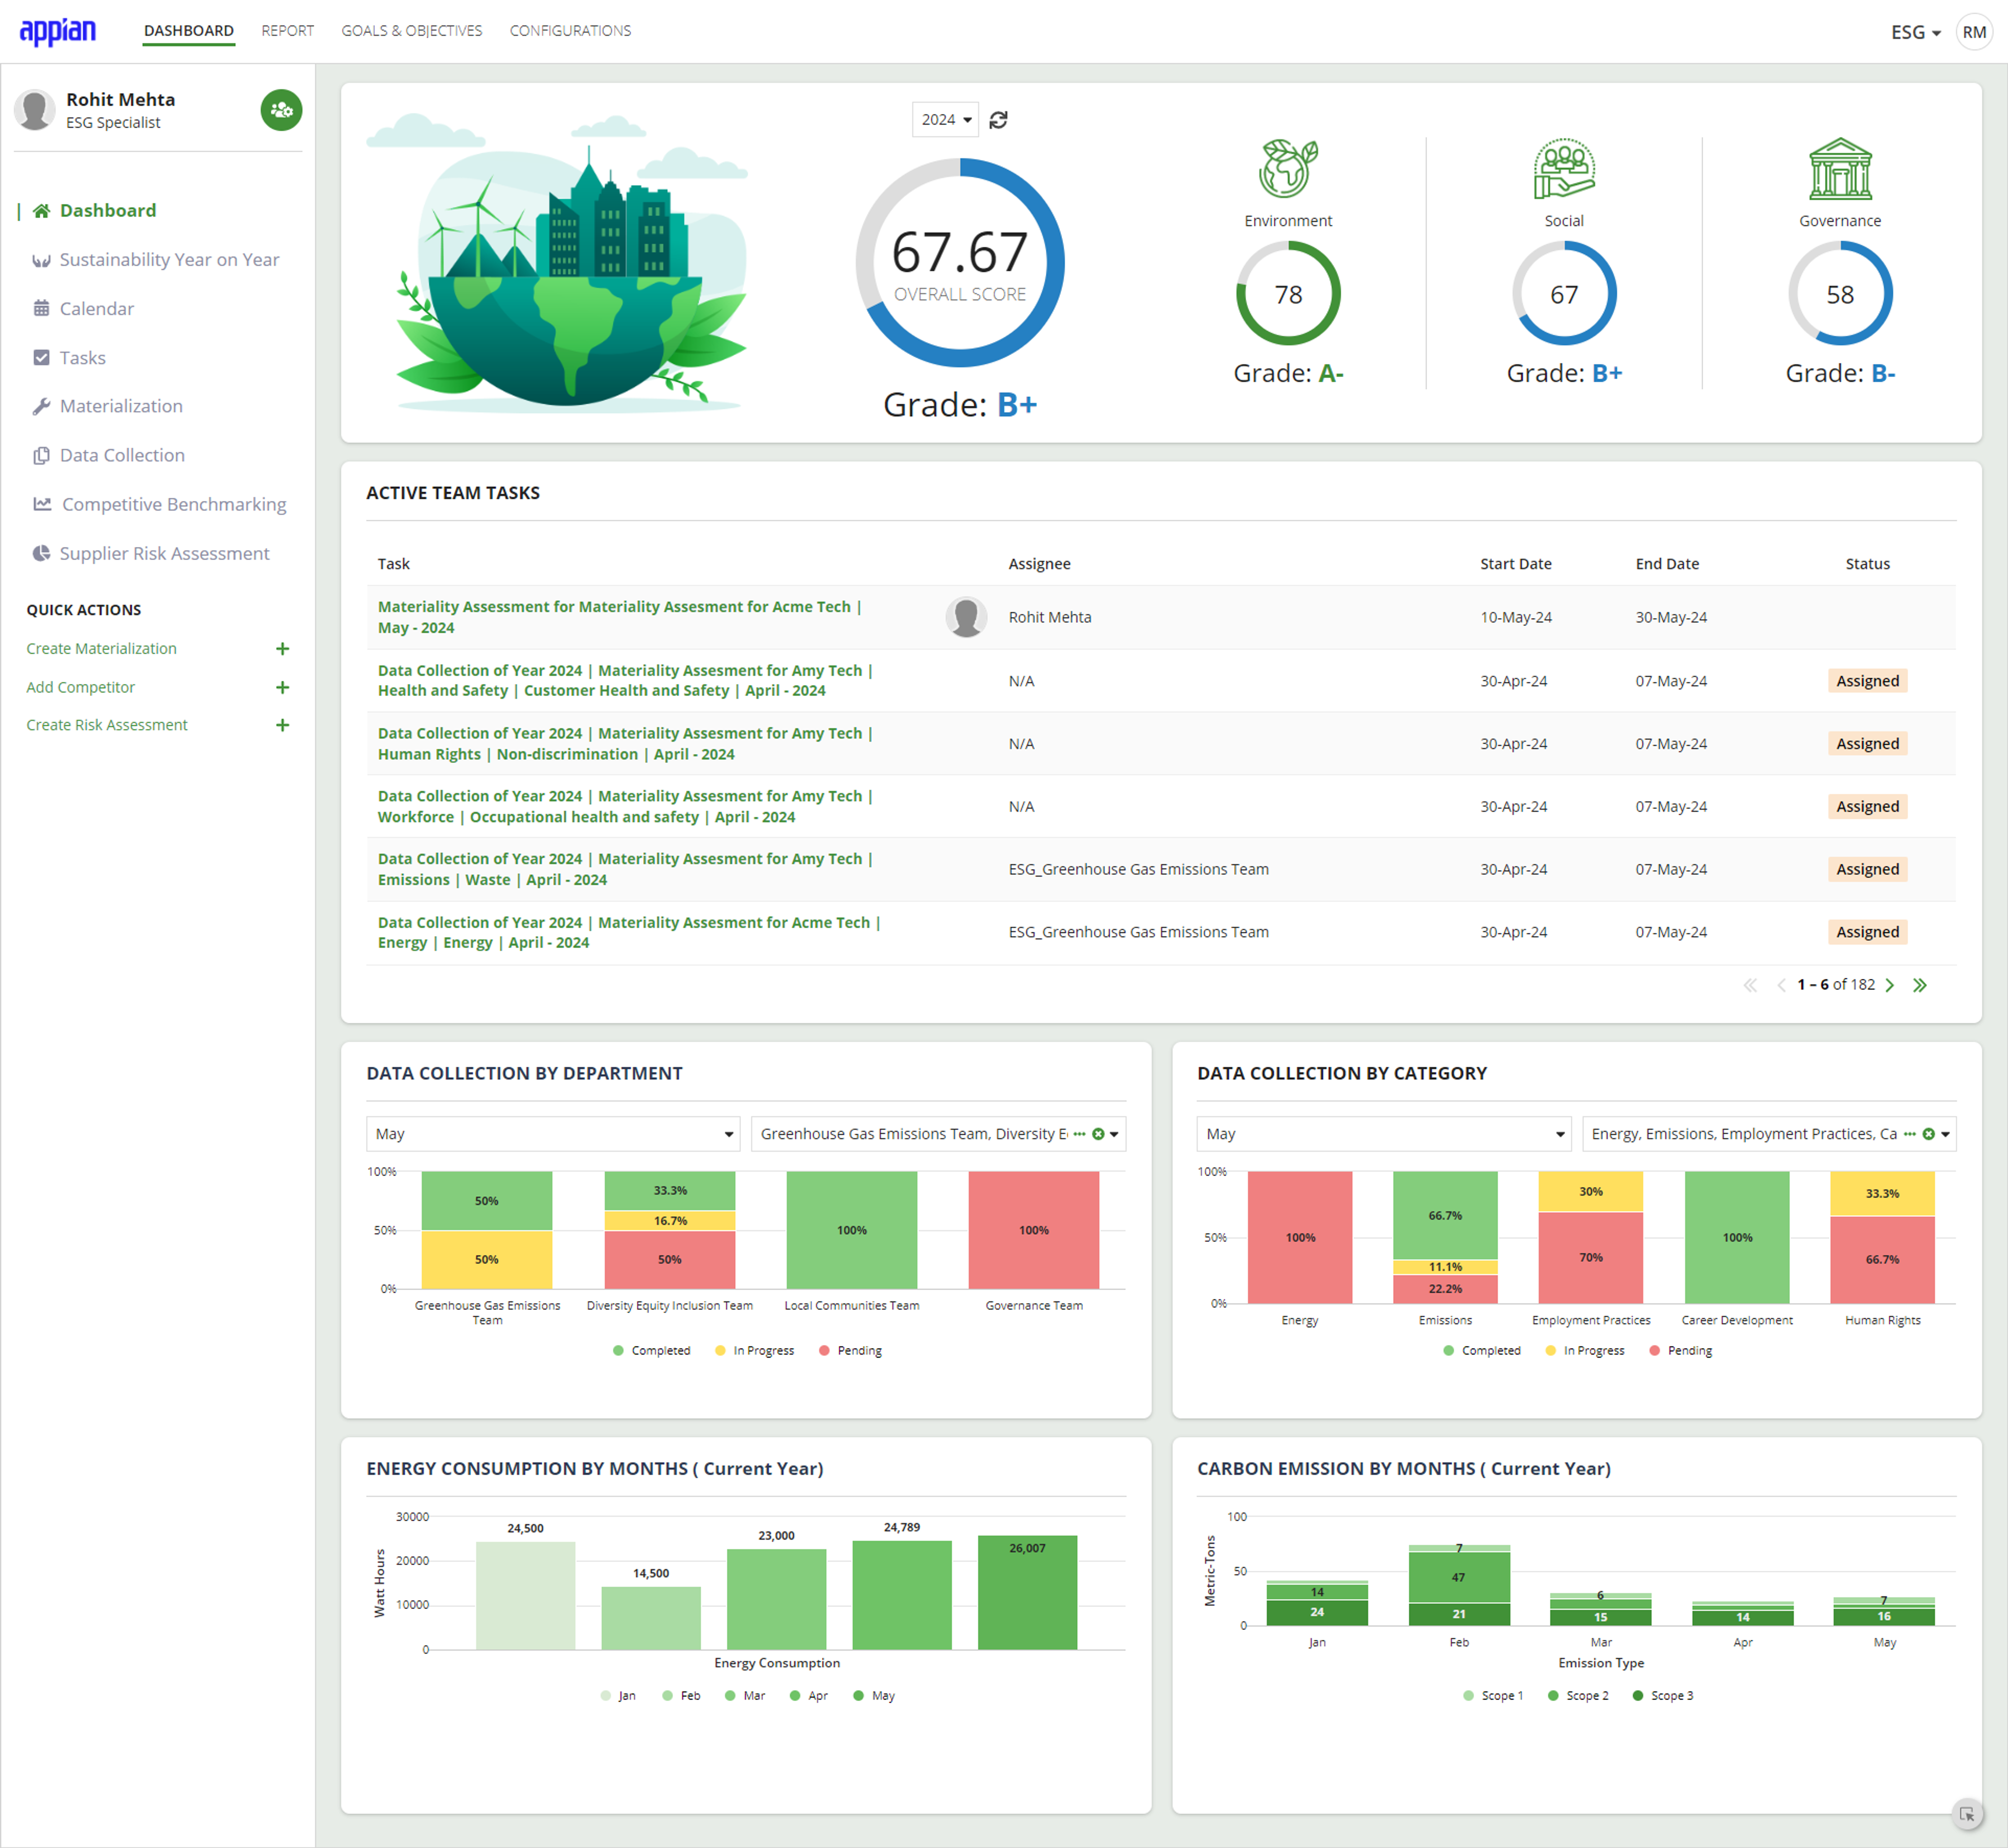Open the Create Materialization quick action

[x=101, y=649]
